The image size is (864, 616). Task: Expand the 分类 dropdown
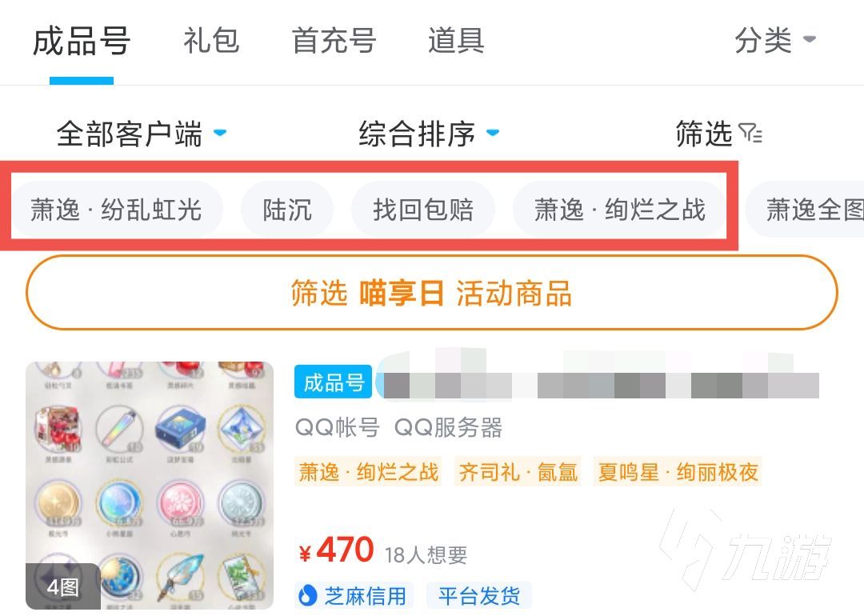coord(774,40)
